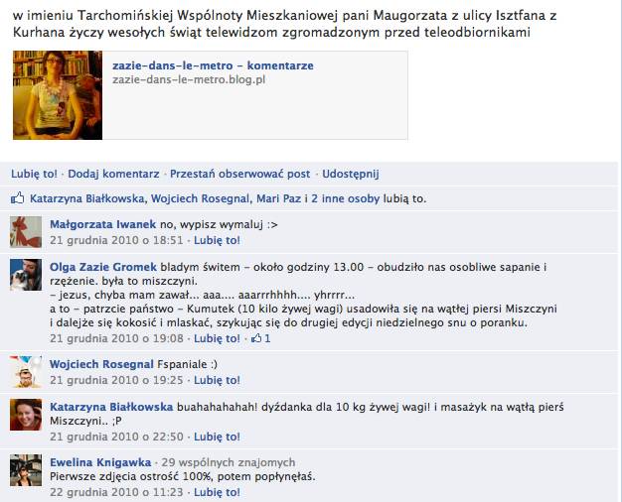Click Olga Zazie Gromek's profile picture
The width and height of the screenshot is (622, 502).
pos(26,275)
